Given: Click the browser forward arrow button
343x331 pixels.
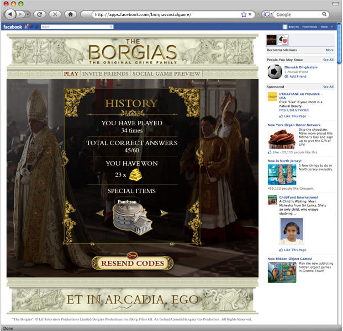Looking at the screenshot, I should [20, 14].
